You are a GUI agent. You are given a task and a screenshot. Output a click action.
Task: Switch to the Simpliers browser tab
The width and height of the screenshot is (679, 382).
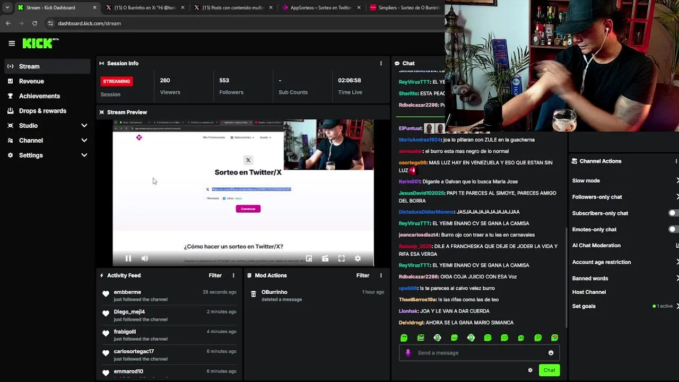[x=405, y=7]
